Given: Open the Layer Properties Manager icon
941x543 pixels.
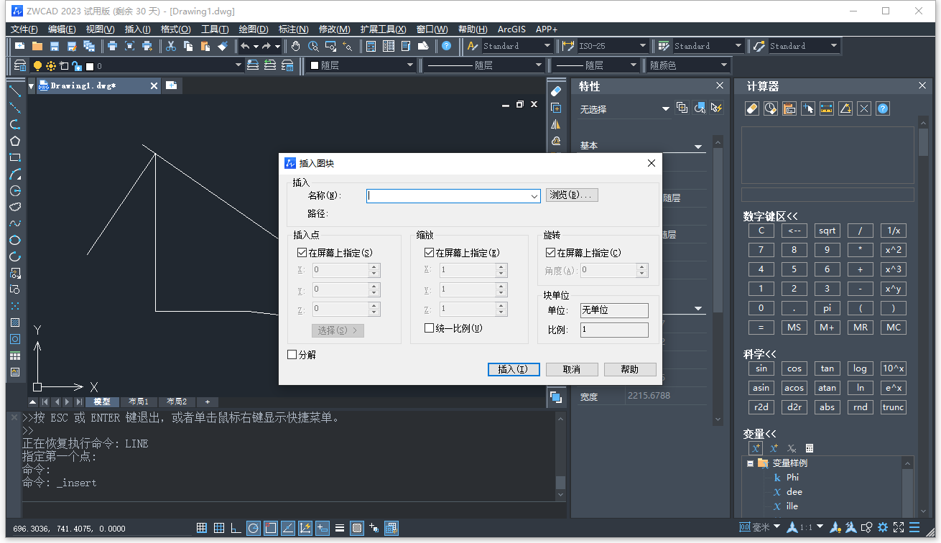Looking at the screenshot, I should (x=20, y=65).
